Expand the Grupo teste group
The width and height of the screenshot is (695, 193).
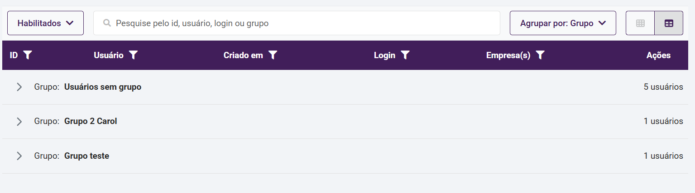click(x=19, y=156)
